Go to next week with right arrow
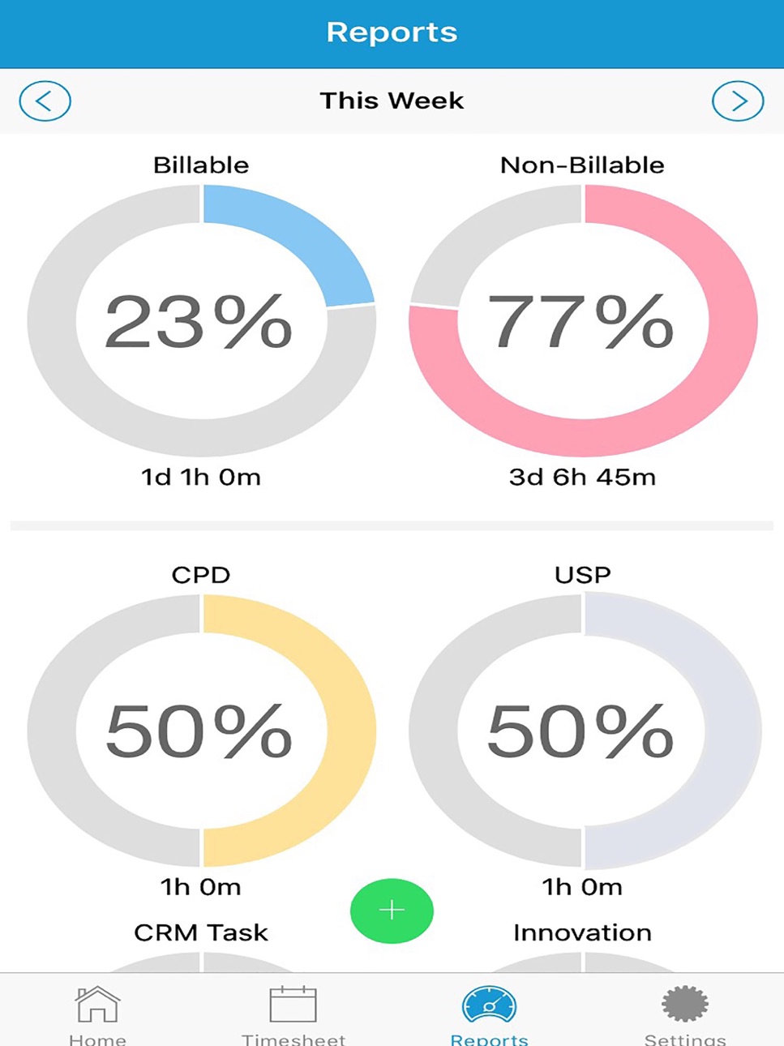The width and height of the screenshot is (784, 1046). pos(738,101)
